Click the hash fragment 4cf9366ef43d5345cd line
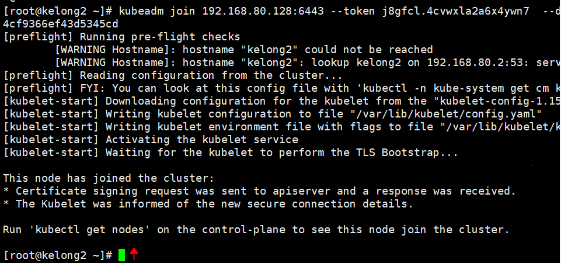The height and width of the screenshot is (263, 561). 61,25
